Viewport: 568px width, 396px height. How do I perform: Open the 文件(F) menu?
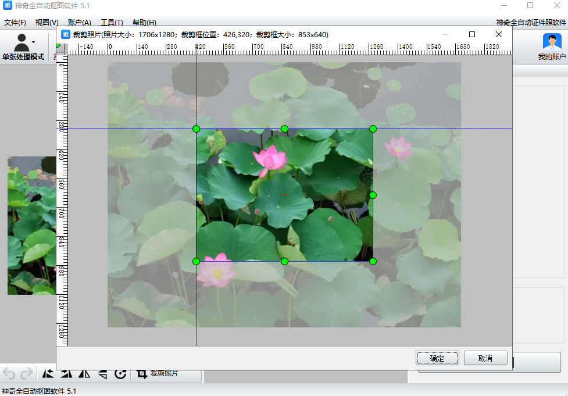coord(15,22)
